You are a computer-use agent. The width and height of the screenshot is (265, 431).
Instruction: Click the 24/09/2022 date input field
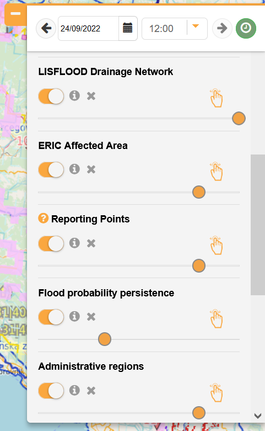point(88,28)
